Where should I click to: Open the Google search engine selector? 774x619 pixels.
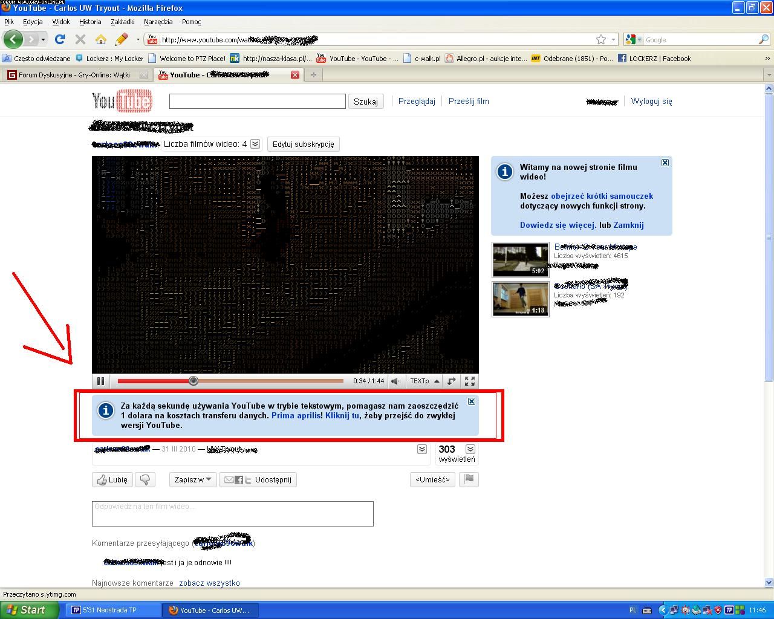[634, 39]
